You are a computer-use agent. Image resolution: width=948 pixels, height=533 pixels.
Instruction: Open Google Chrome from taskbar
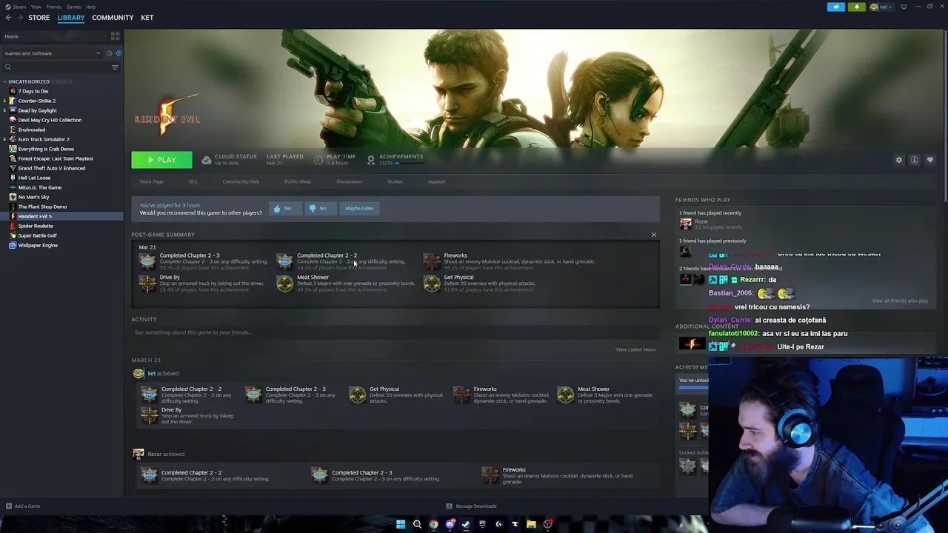(x=433, y=524)
